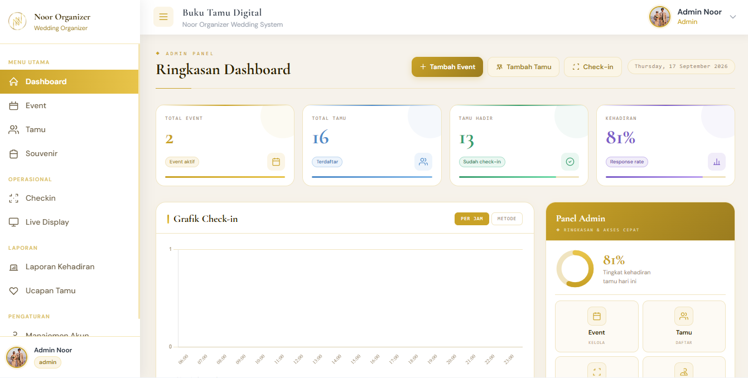Screen dimensions: 748x378
Task: Click the calendar icon in Total Event card
Action: point(276,162)
